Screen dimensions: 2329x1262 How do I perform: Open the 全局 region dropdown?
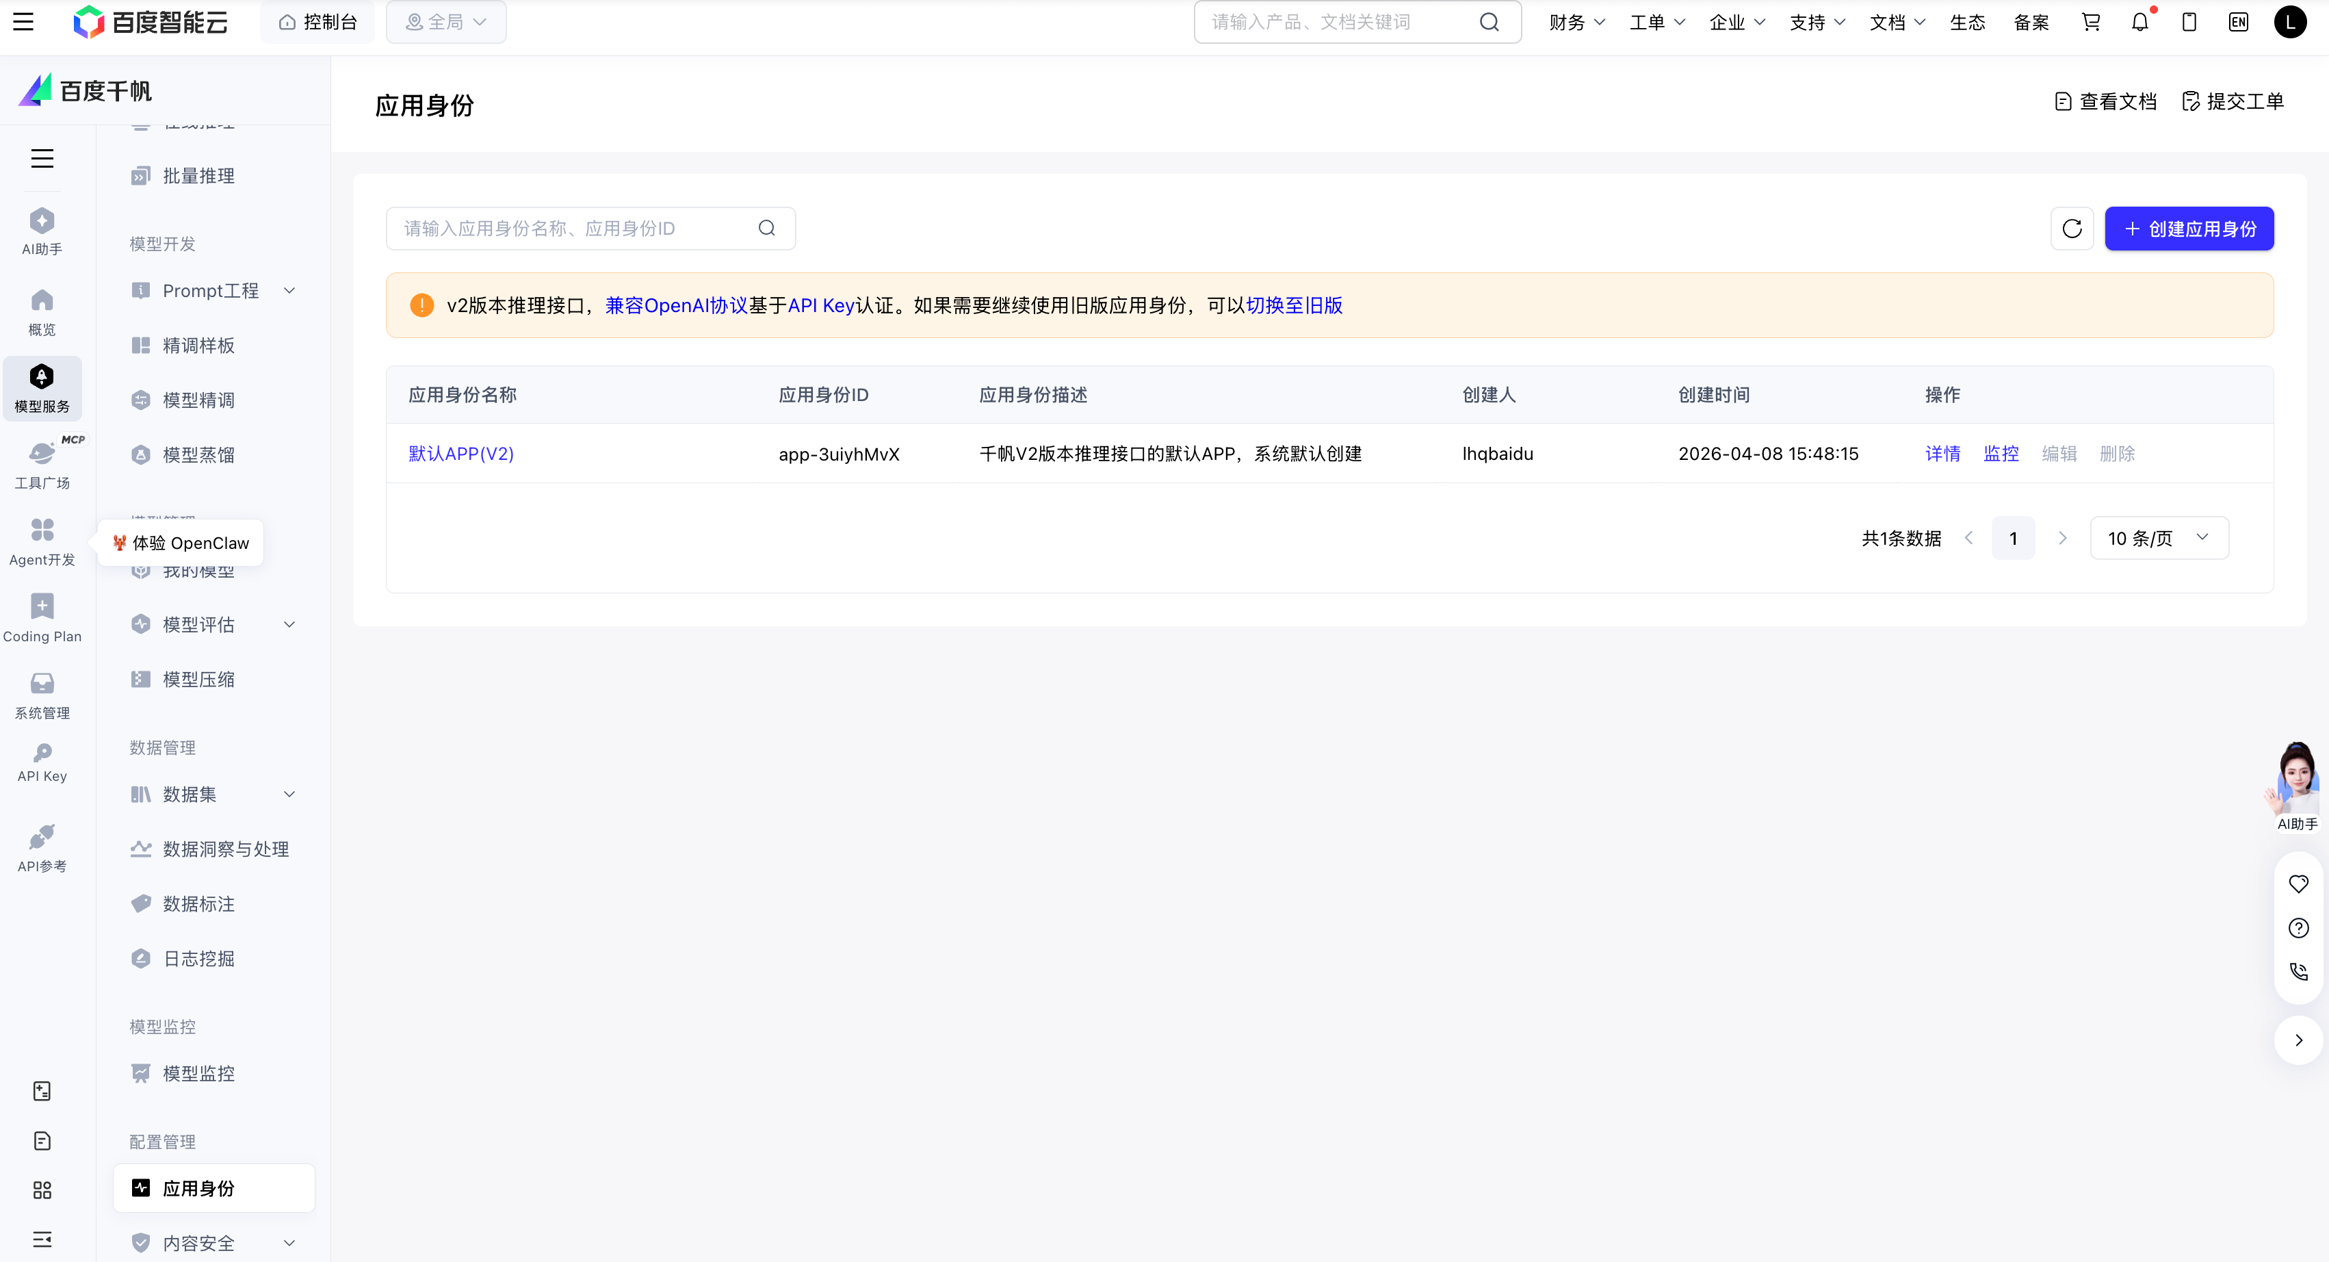pos(445,23)
